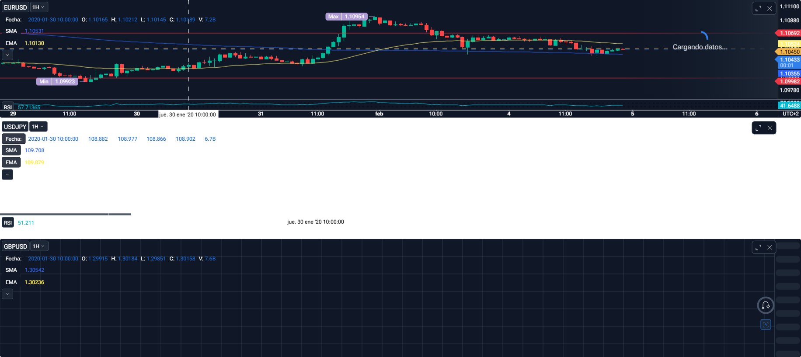Maximize the GBPUSD chart panel
This screenshot has height=357, width=801.
pos(758,247)
